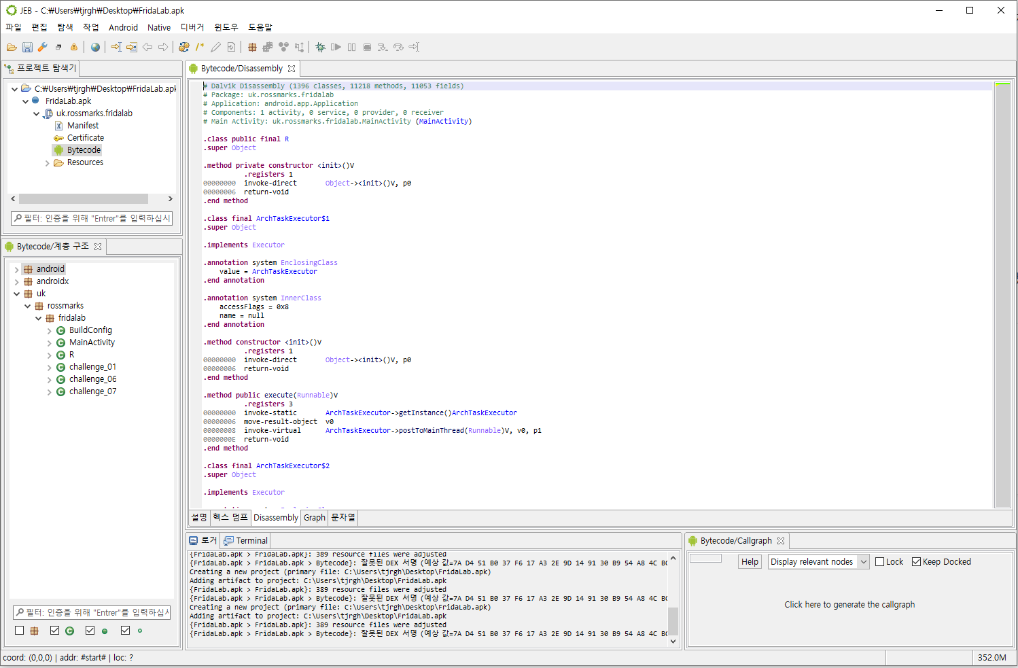Enable the package filter checkbox
Screen dimensions: 1018x668
[19, 631]
